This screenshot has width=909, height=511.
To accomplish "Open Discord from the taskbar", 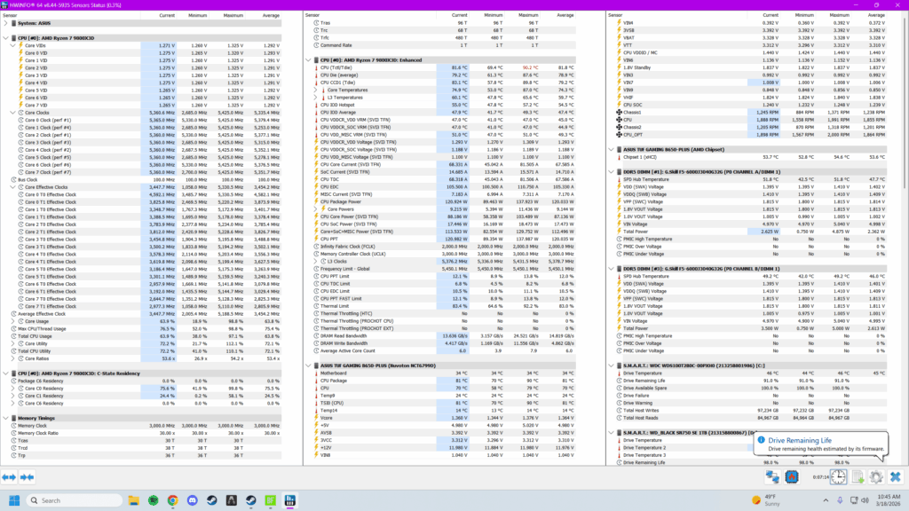I will click(193, 500).
